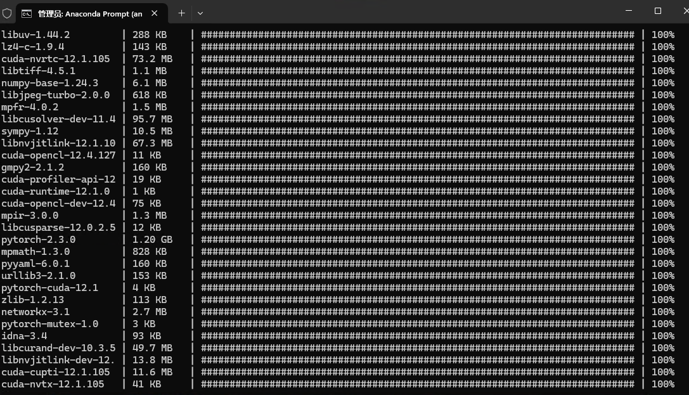Select the Anaconda Prompt tab
This screenshot has height=395, width=689.
92,13
